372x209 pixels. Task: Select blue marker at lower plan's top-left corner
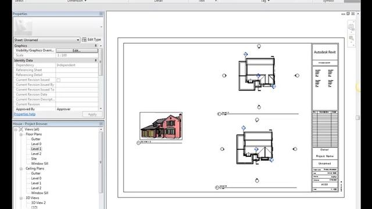(x=244, y=128)
